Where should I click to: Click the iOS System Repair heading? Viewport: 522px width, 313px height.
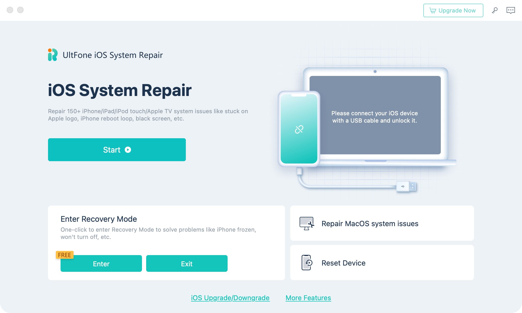[120, 90]
